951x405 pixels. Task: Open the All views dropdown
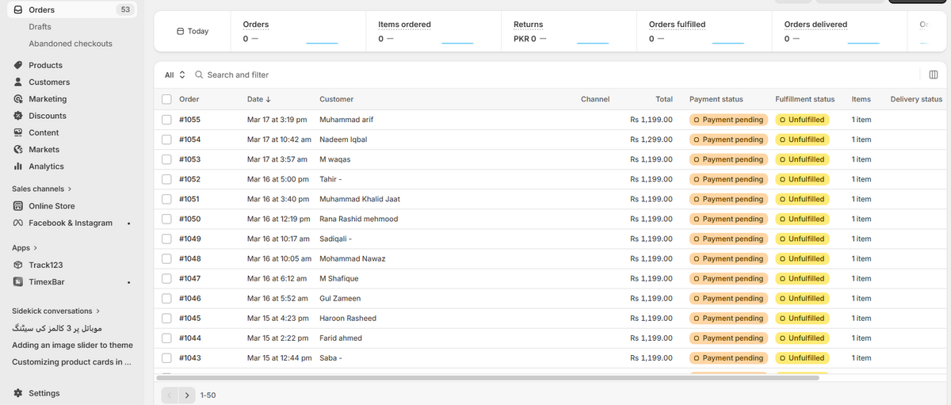coord(174,75)
